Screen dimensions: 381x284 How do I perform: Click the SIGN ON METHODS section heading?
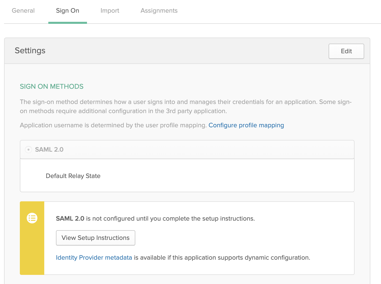pyautogui.click(x=52, y=86)
